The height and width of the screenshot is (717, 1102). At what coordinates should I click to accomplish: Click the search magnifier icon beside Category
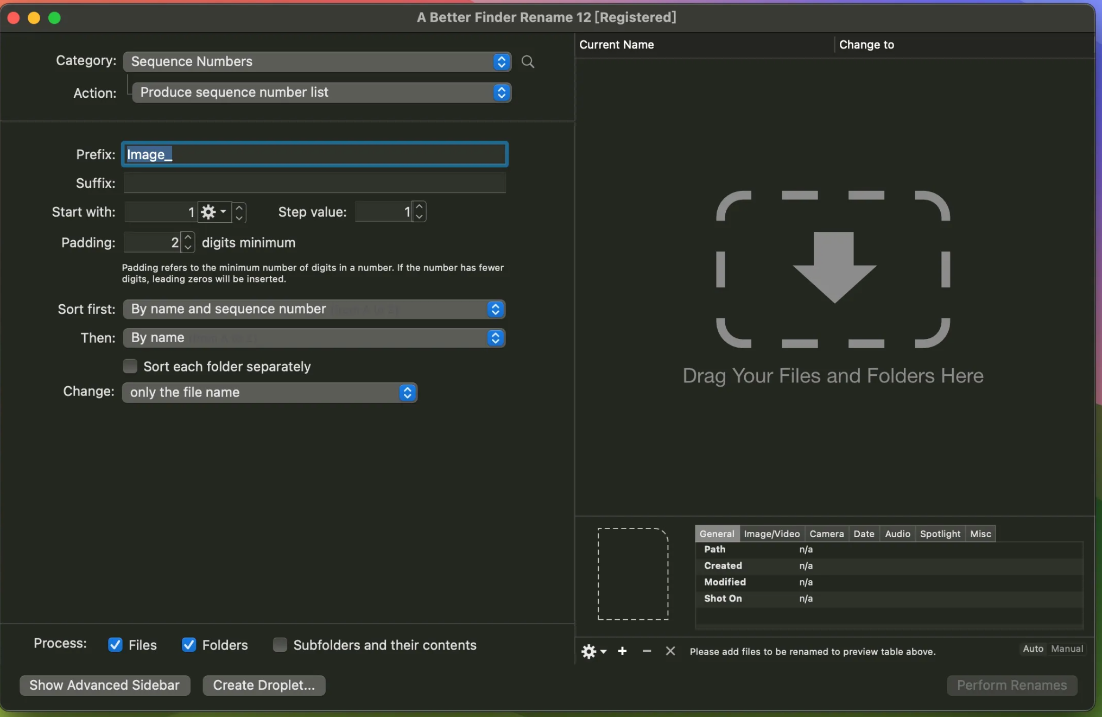click(528, 61)
